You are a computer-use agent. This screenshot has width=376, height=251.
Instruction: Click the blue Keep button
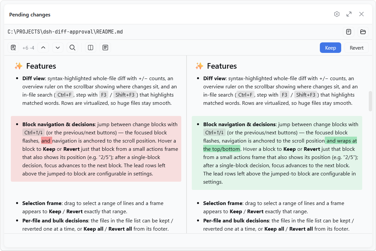coord(330,48)
